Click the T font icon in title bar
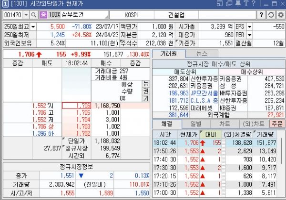Image resolution: width=286 pixels, height=200 pixels. 246,3
